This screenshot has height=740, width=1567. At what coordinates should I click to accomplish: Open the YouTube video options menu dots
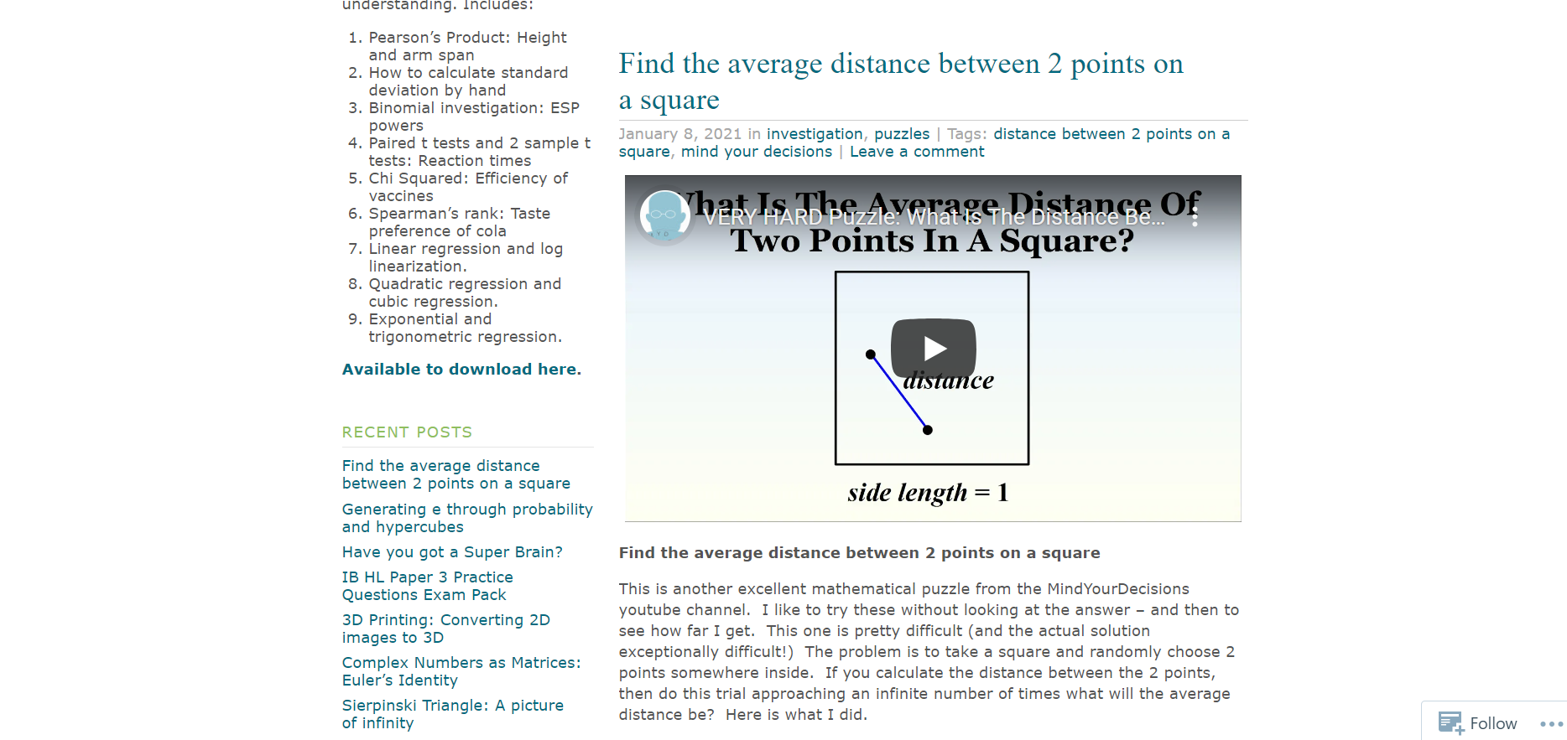tap(1195, 217)
